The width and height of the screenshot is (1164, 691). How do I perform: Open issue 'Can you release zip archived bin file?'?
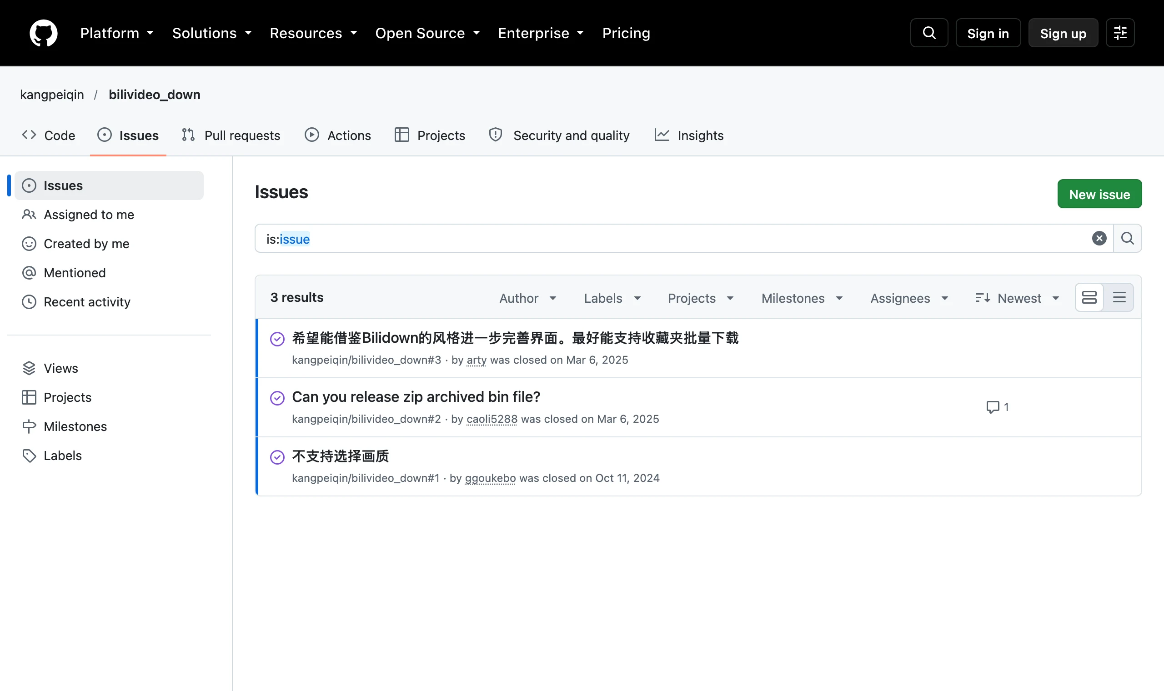tap(416, 397)
